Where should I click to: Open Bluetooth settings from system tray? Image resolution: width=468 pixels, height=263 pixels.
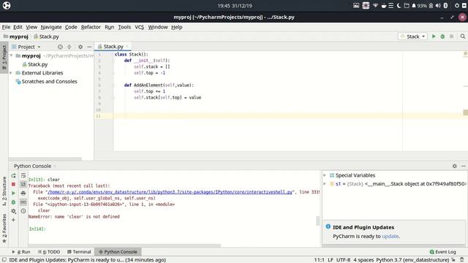click(x=445, y=6)
